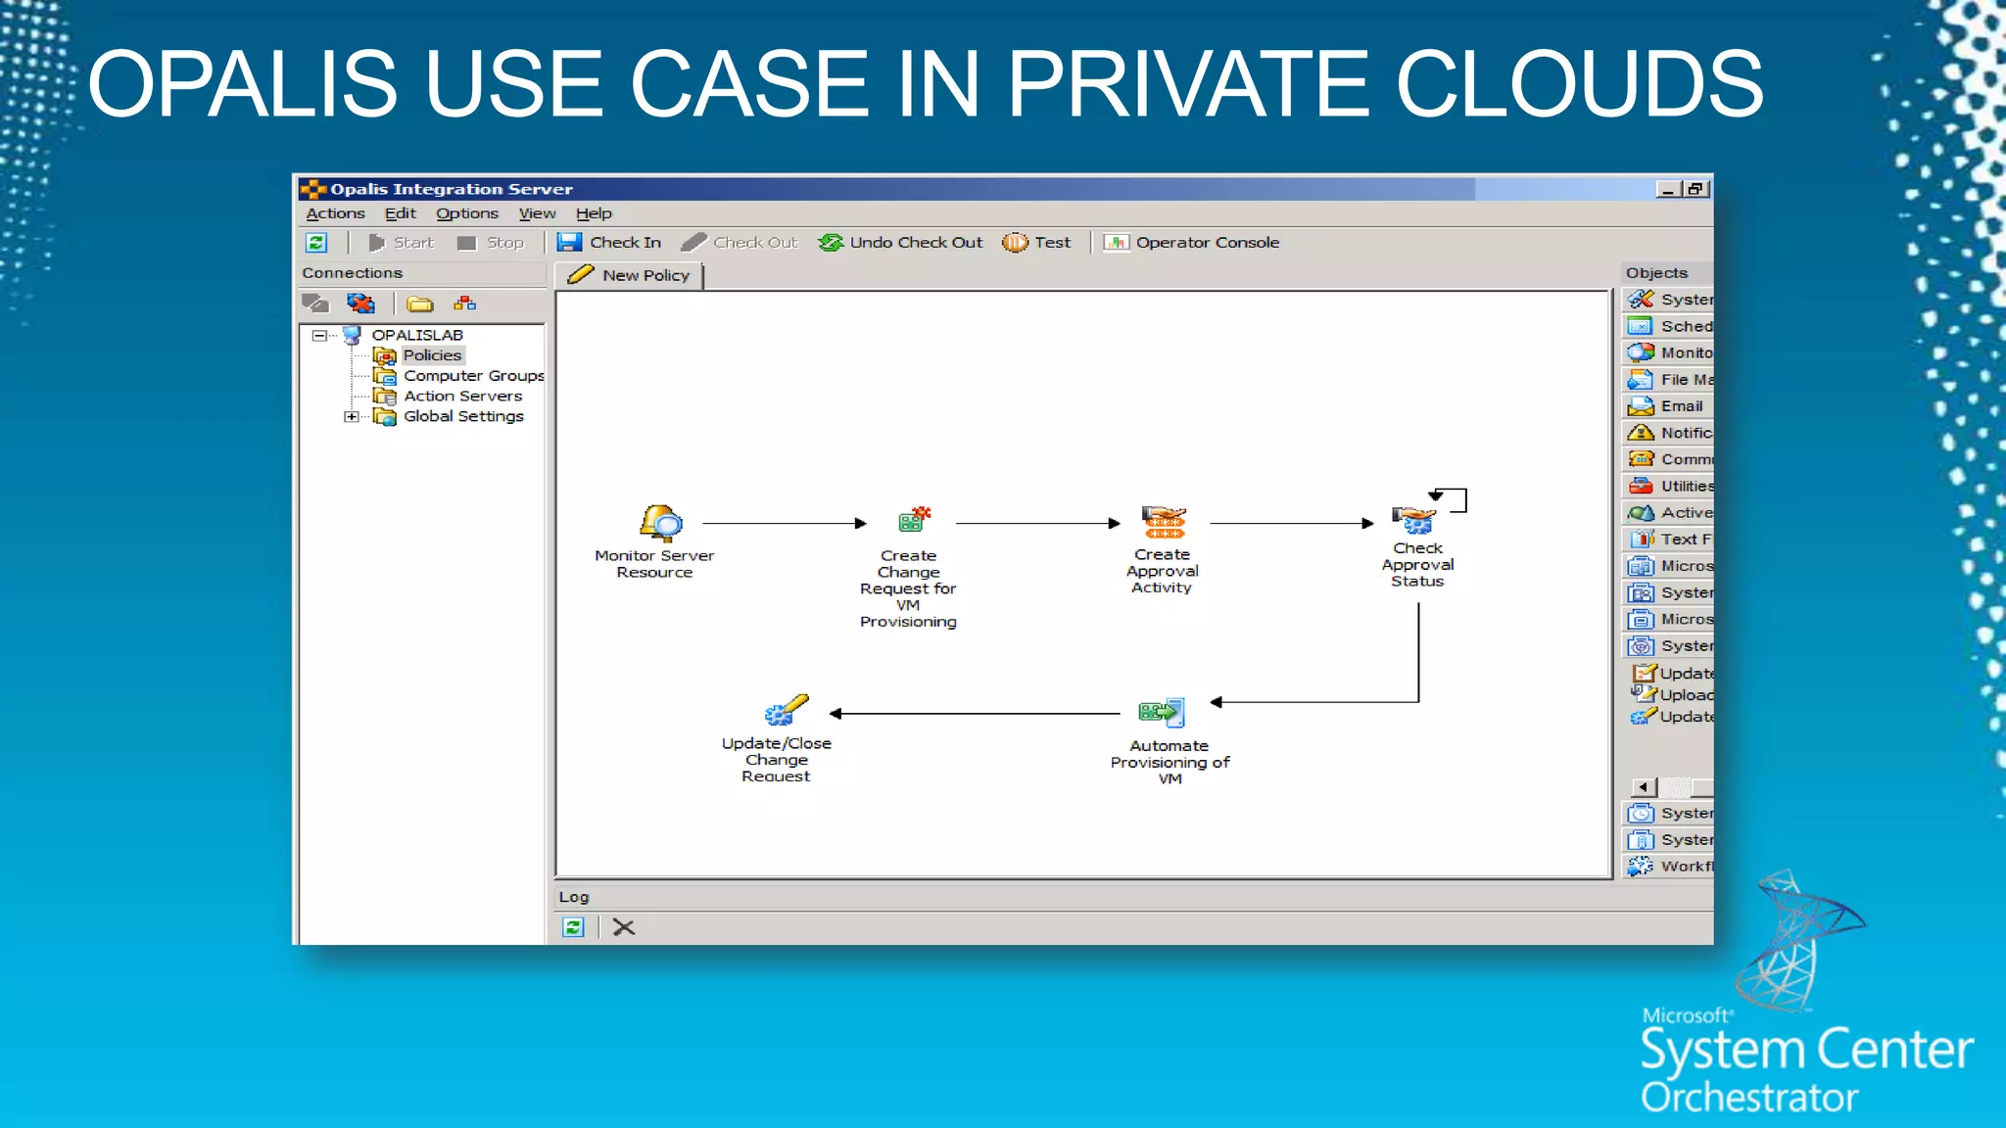
Task: Open the Operator Console
Action: pyautogui.click(x=1191, y=243)
